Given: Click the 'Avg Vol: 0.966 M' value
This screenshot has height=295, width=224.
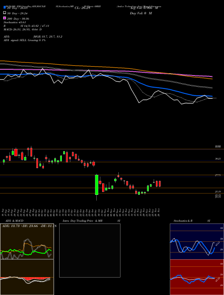Looking at the screenshot, I should 144,8.
